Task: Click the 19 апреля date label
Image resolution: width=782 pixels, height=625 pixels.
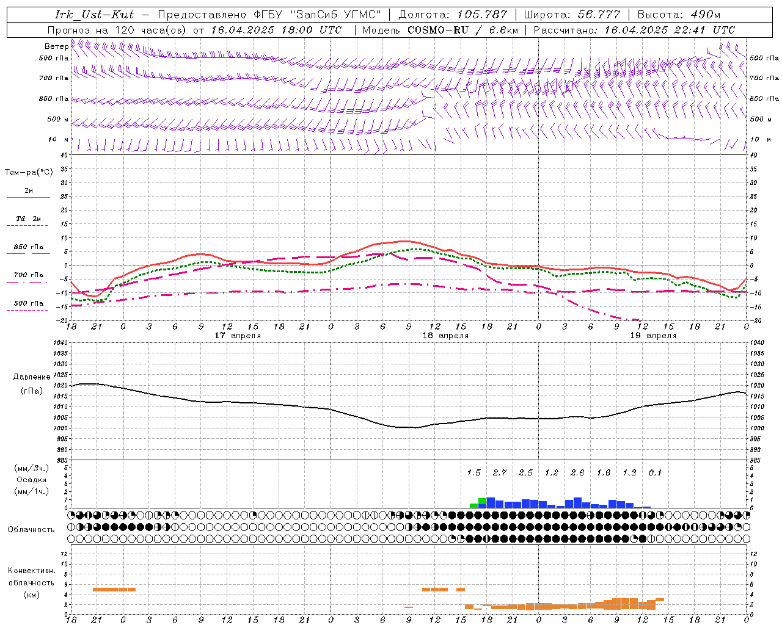Action: [653, 335]
